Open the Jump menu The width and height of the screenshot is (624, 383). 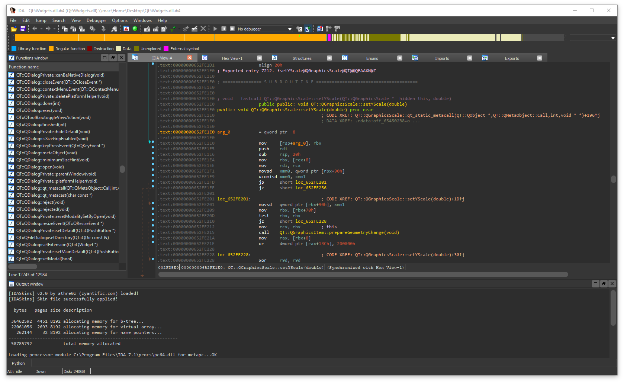point(41,20)
